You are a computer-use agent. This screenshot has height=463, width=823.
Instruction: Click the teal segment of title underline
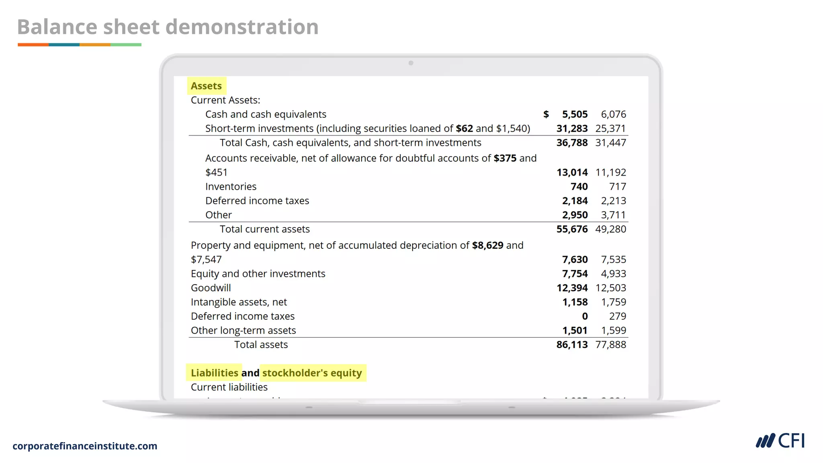click(x=64, y=45)
